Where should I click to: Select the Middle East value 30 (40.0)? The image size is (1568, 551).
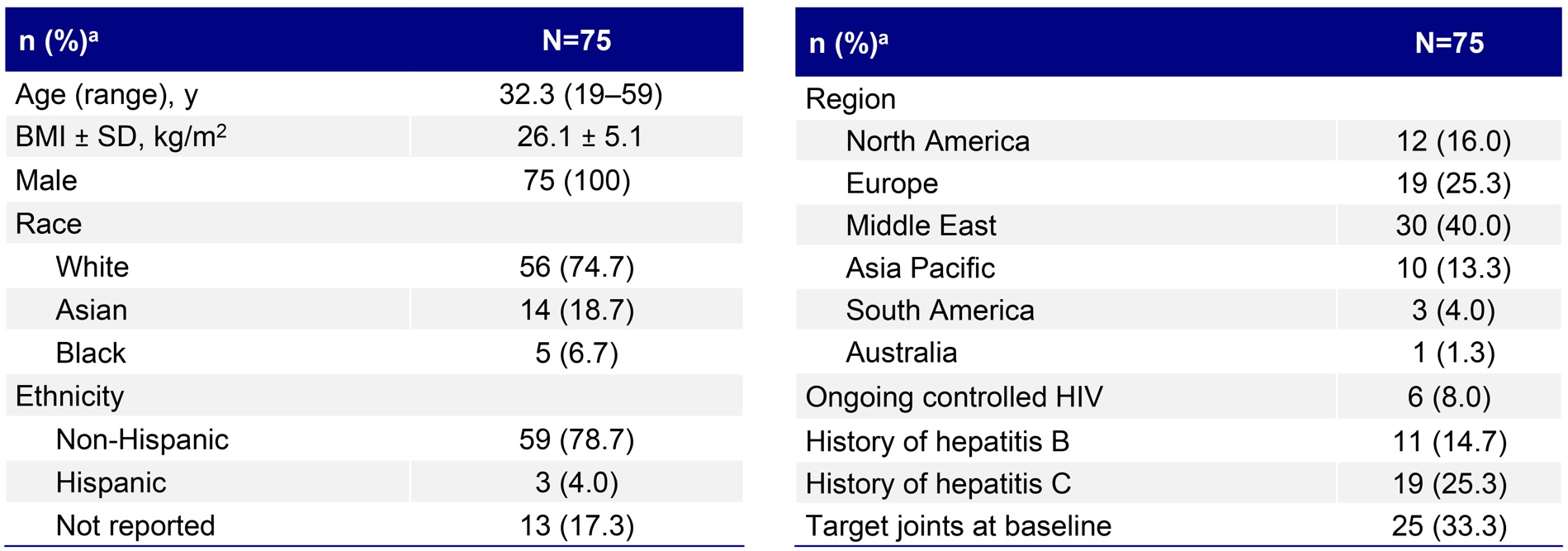(1453, 226)
